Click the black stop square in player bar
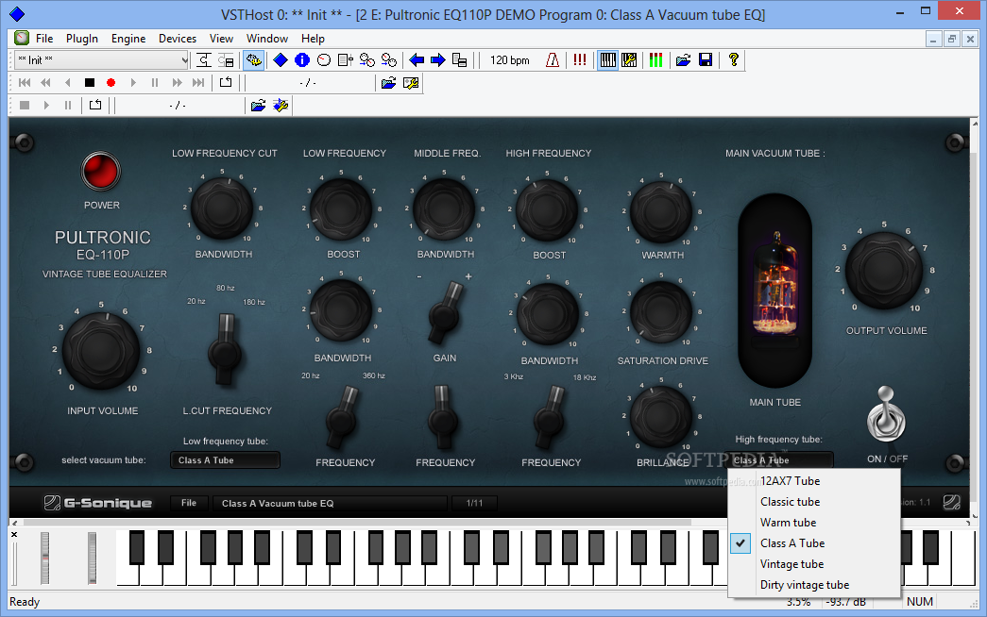 tap(90, 82)
